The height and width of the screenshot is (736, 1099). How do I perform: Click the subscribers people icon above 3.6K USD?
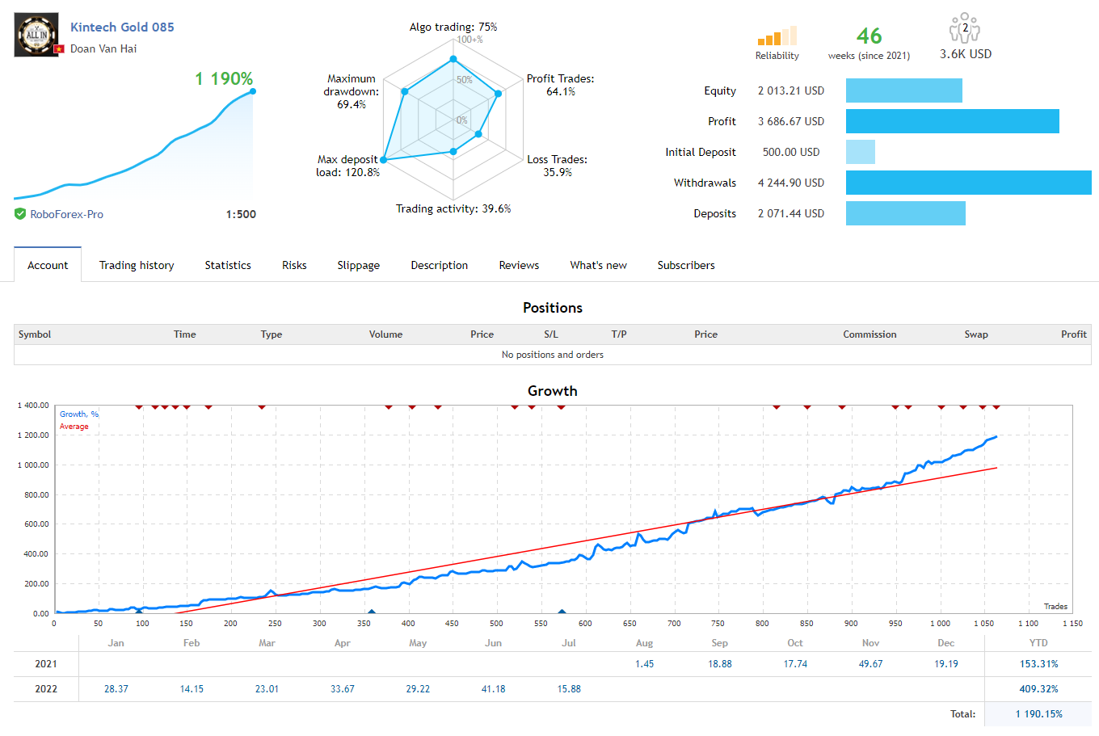tap(965, 28)
